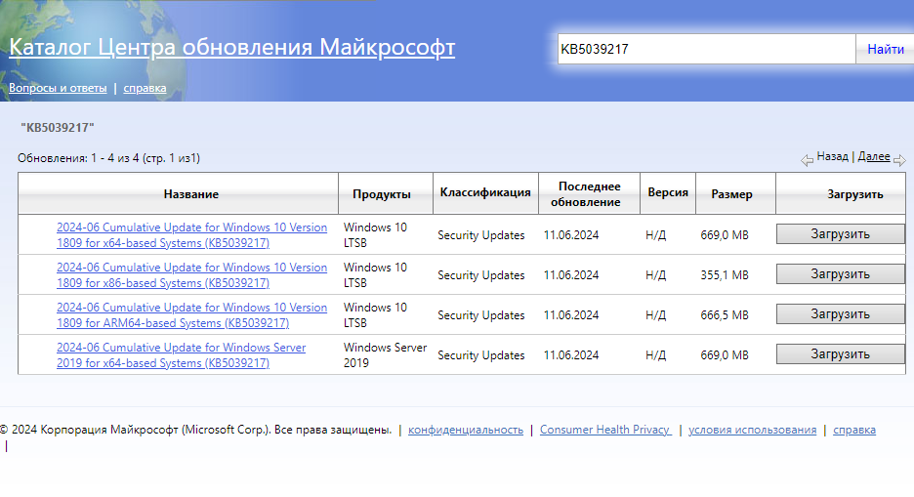Open the справка link in header
Image resolution: width=914 pixels, height=497 pixels.
tap(145, 88)
